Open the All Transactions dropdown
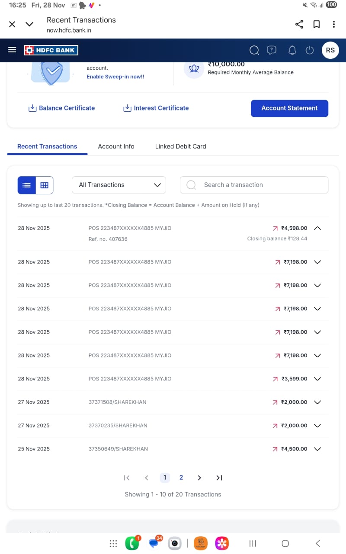The image size is (346, 554). (119, 185)
